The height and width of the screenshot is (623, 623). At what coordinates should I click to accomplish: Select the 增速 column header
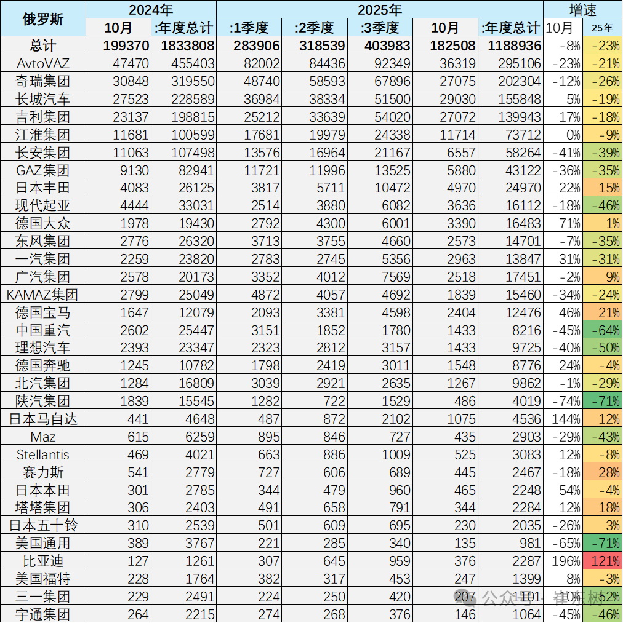tap(582, 10)
